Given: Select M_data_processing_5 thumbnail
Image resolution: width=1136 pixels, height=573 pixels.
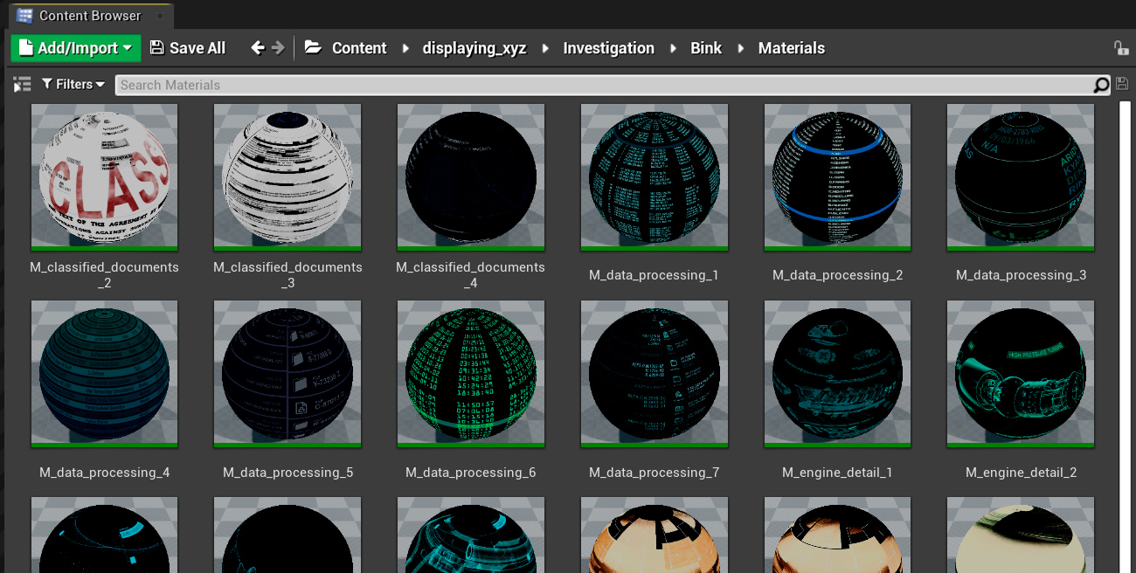Looking at the screenshot, I should 287,374.
